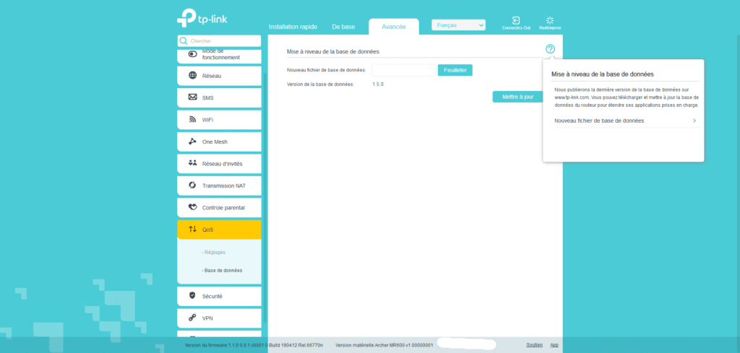740x353 pixels.
Task: Click the Réseau globe icon
Action: (x=192, y=76)
